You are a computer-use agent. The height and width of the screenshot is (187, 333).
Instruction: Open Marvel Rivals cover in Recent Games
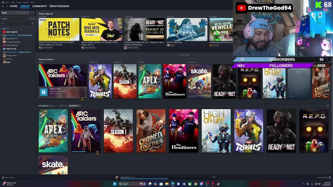(100, 81)
